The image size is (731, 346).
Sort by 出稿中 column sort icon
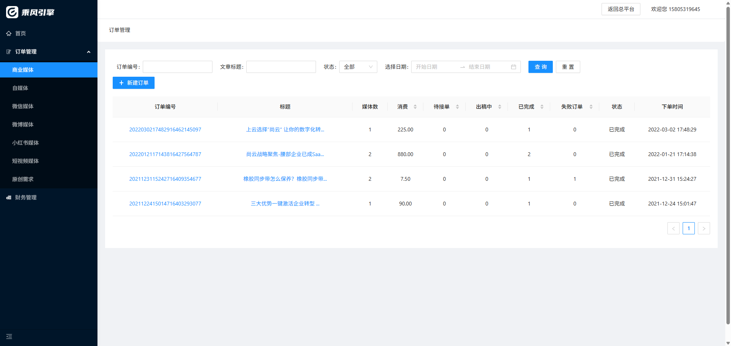coord(500,107)
